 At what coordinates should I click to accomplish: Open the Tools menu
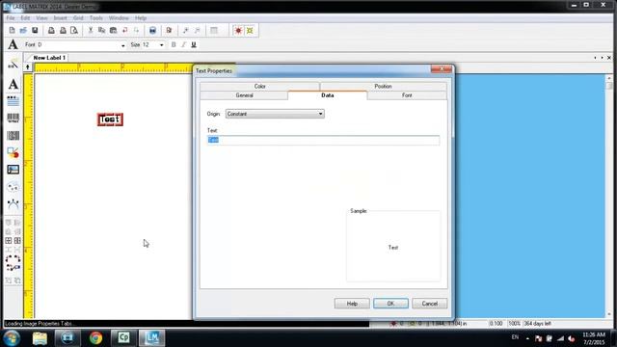tap(96, 18)
